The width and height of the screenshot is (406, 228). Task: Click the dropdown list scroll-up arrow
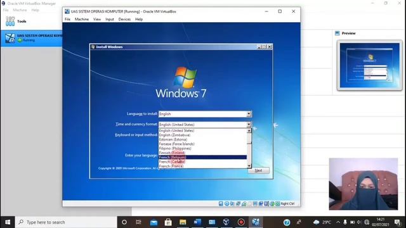(x=249, y=131)
